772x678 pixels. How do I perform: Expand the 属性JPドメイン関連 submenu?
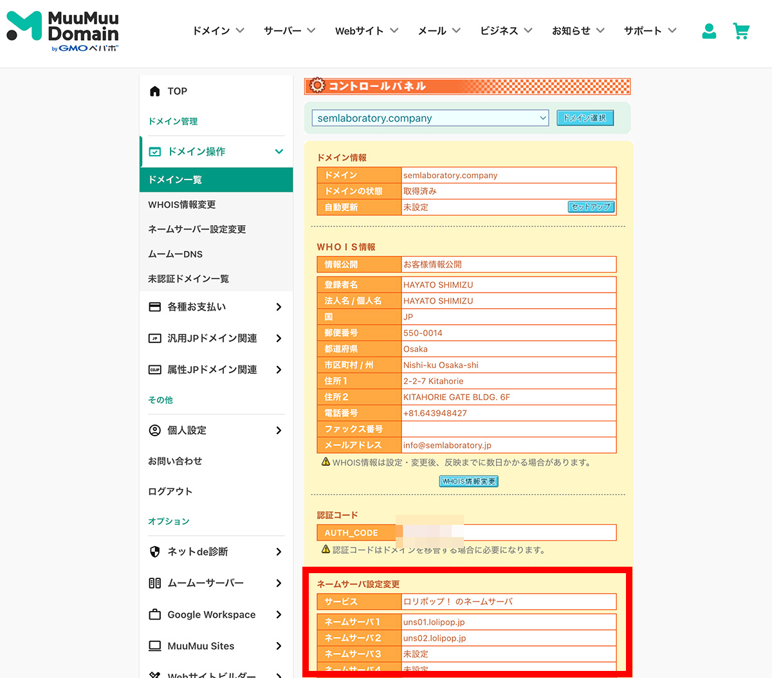coord(279,370)
